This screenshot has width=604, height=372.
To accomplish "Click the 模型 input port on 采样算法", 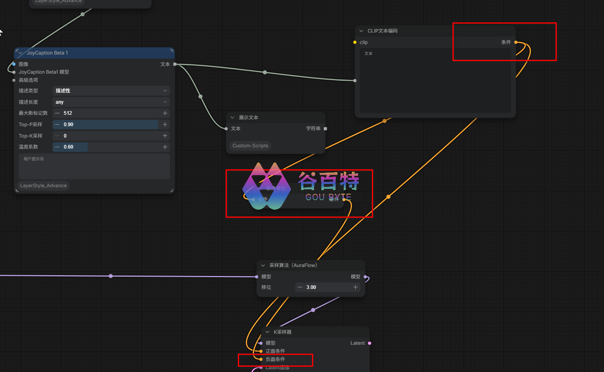I will click(257, 277).
